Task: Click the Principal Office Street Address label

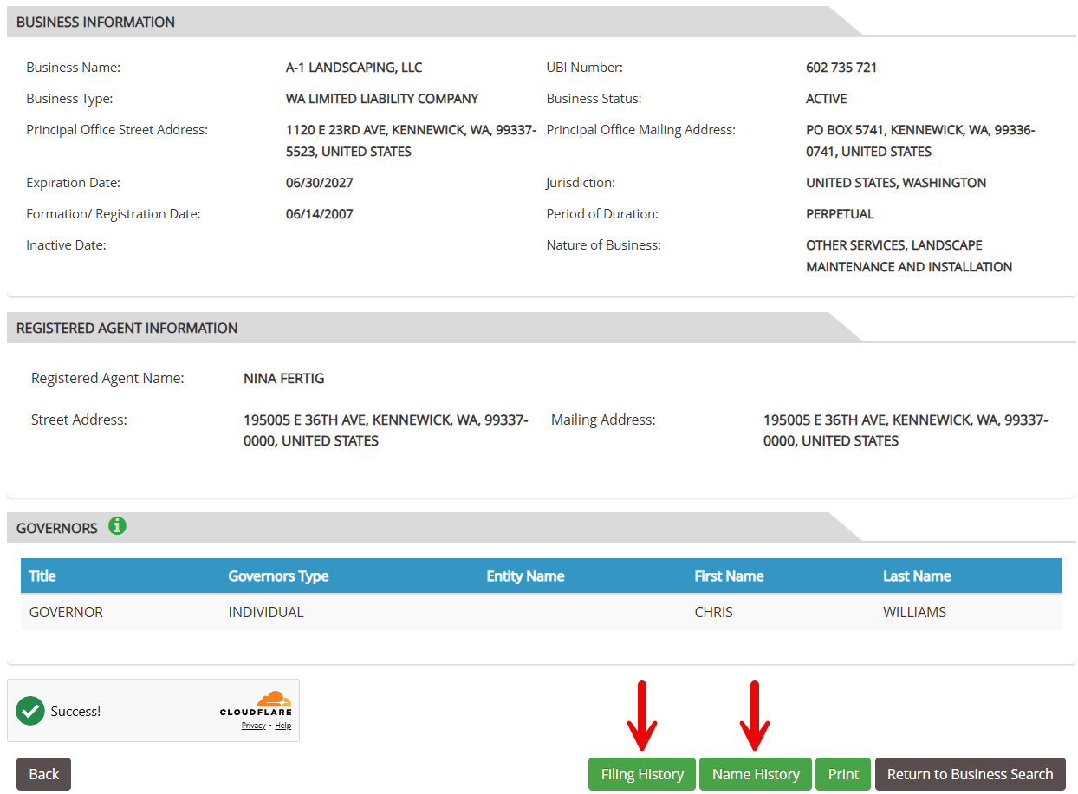Action: [x=117, y=130]
